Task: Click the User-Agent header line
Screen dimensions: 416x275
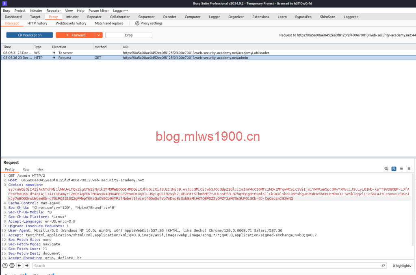Action: tap(145, 230)
